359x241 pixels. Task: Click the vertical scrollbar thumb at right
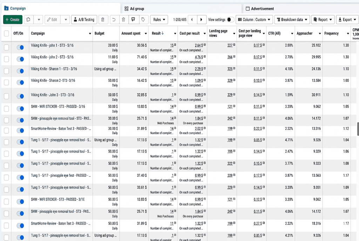pos(358,129)
